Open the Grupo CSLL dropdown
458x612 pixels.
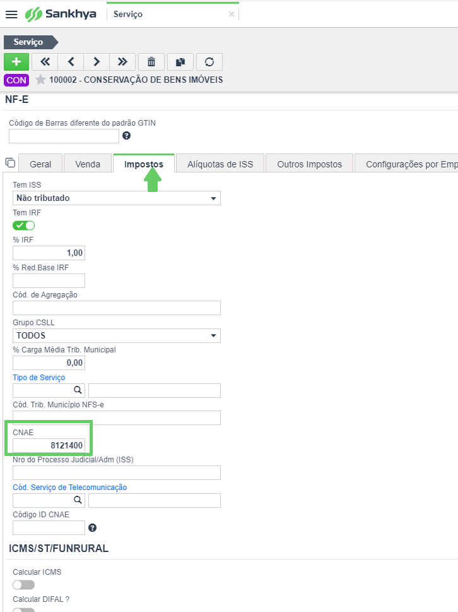[117, 335]
